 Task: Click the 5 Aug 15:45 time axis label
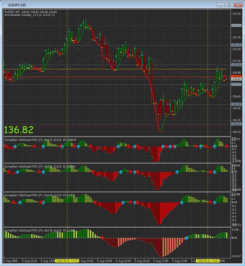124,261
